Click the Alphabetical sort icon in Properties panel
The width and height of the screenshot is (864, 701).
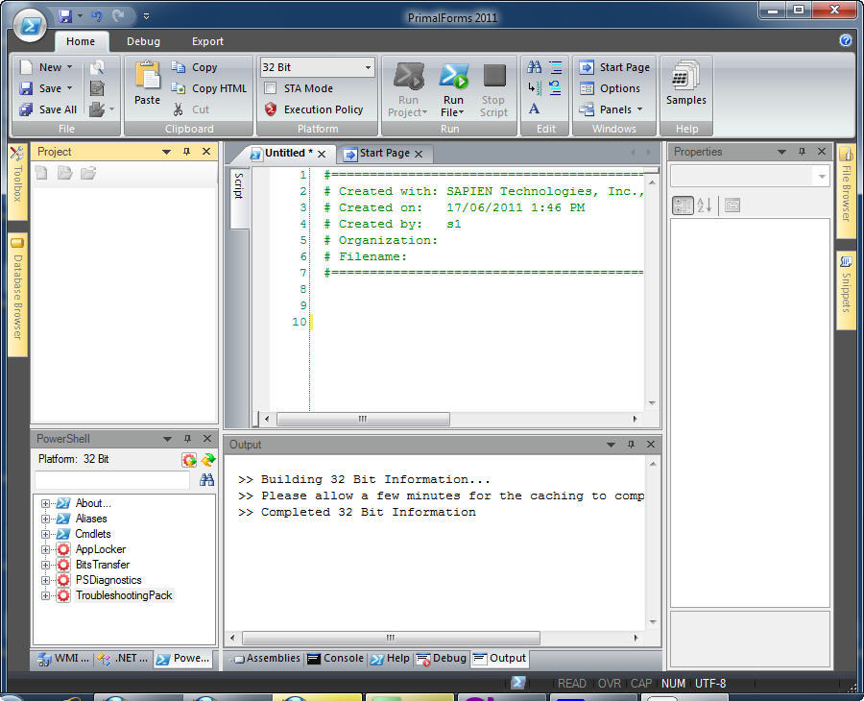pyautogui.click(x=705, y=205)
